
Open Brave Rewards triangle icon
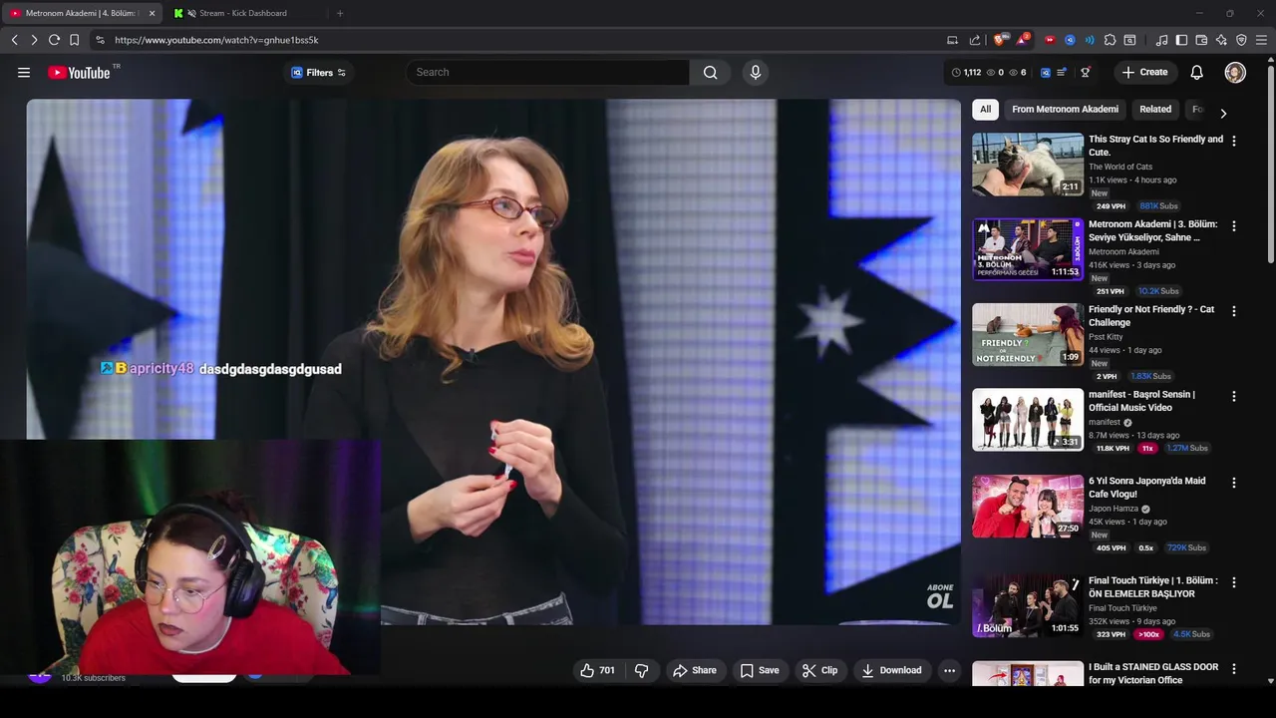(x=1022, y=40)
